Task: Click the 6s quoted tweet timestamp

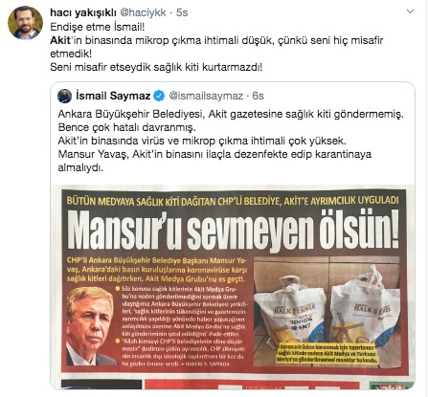Action: [258, 96]
